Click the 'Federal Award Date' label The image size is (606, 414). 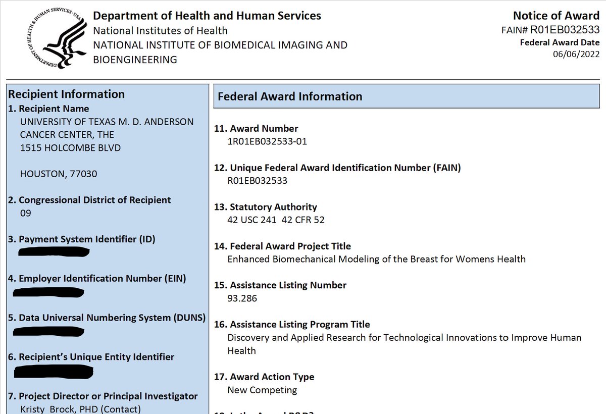tap(560, 42)
